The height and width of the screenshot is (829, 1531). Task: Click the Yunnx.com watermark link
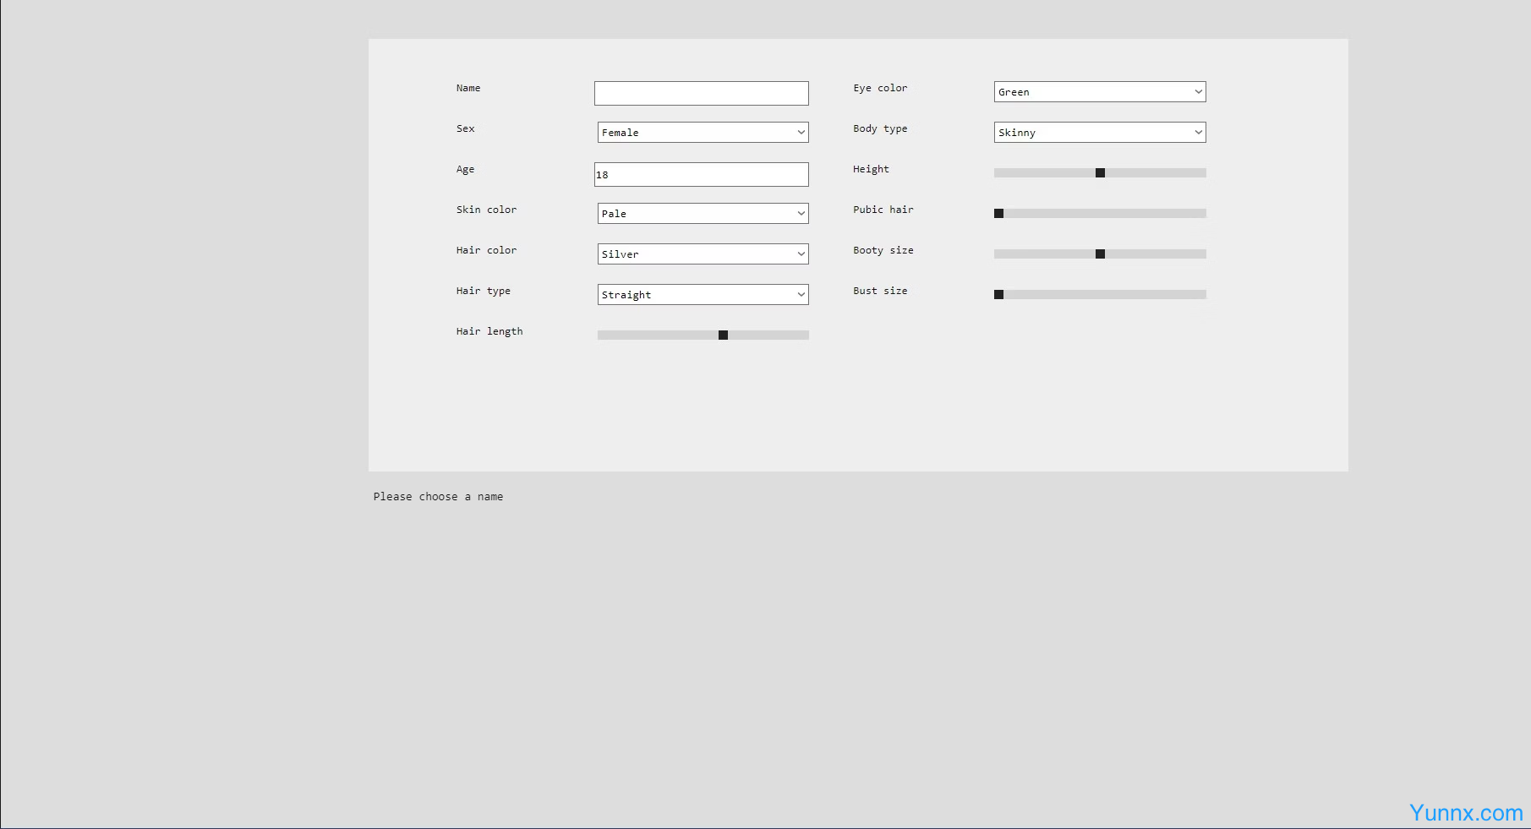(x=1465, y=813)
